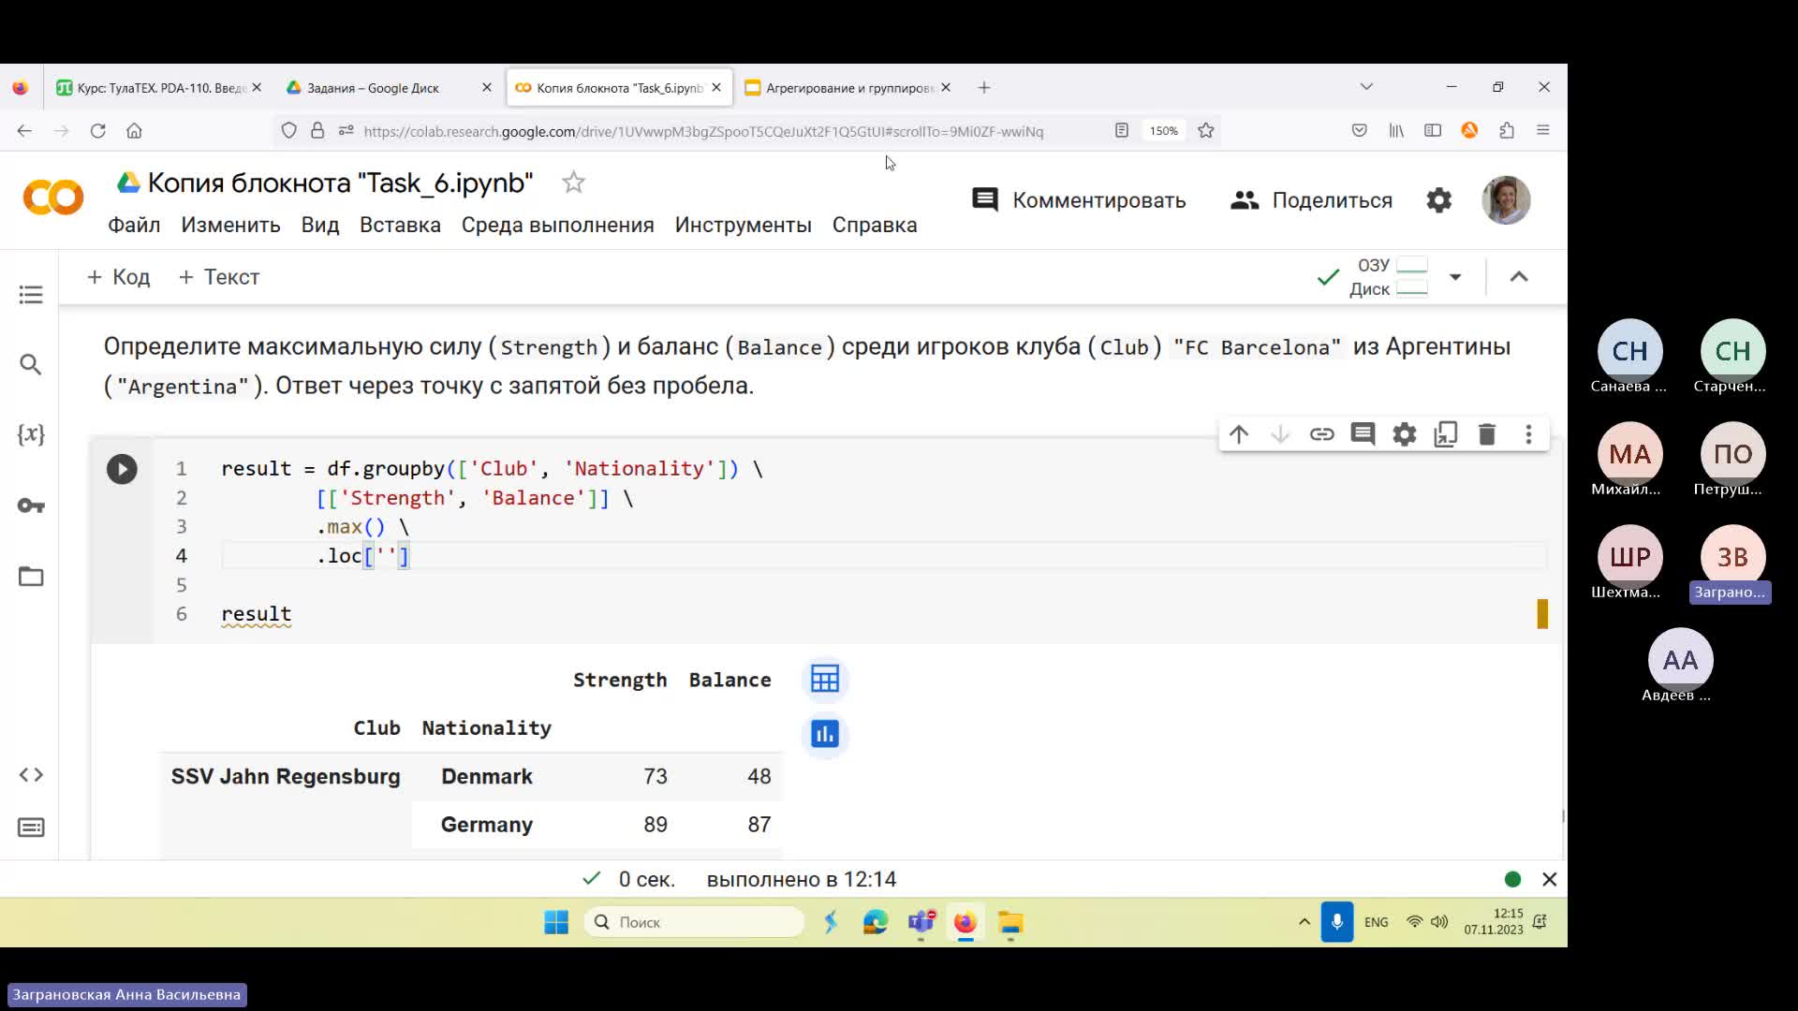Move cell up with arrow icon
1798x1011 pixels.
coord(1239,434)
